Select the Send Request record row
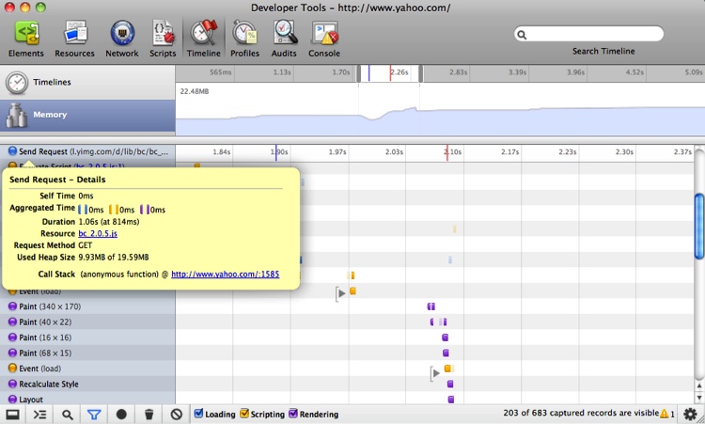The image size is (705, 424). point(87,151)
